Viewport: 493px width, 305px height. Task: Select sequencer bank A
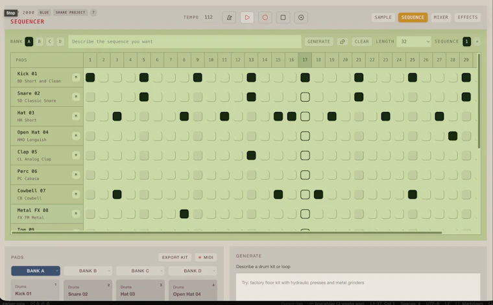pos(29,41)
